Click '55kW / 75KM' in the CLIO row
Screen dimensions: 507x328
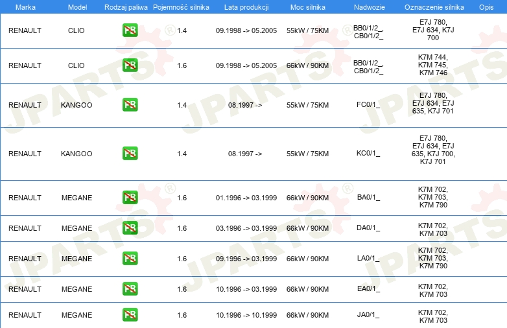[x=307, y=30]
